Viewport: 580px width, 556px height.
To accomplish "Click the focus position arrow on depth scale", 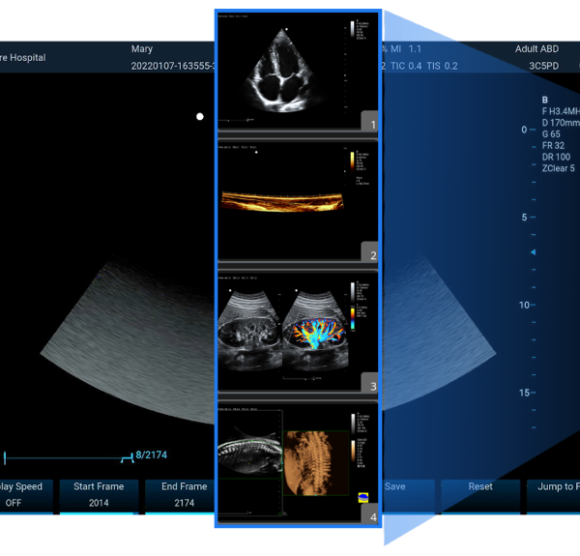I will [x=532, y=251].
